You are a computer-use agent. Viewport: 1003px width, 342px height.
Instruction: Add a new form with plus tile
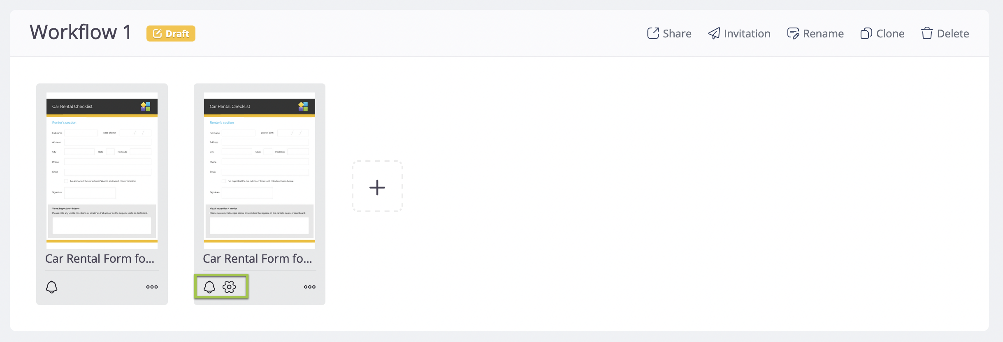tap(377, 187)
